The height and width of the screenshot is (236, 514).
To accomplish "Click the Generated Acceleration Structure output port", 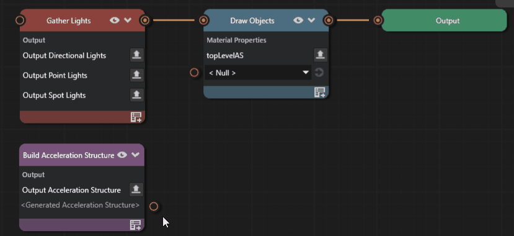I will tap(154, 206).
